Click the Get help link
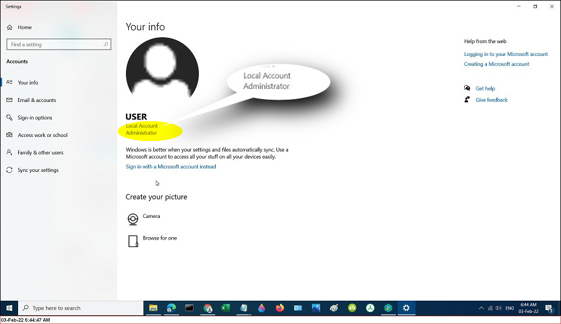Image resolution: width=561 pixels, height=324 pixels. (485, 89)
